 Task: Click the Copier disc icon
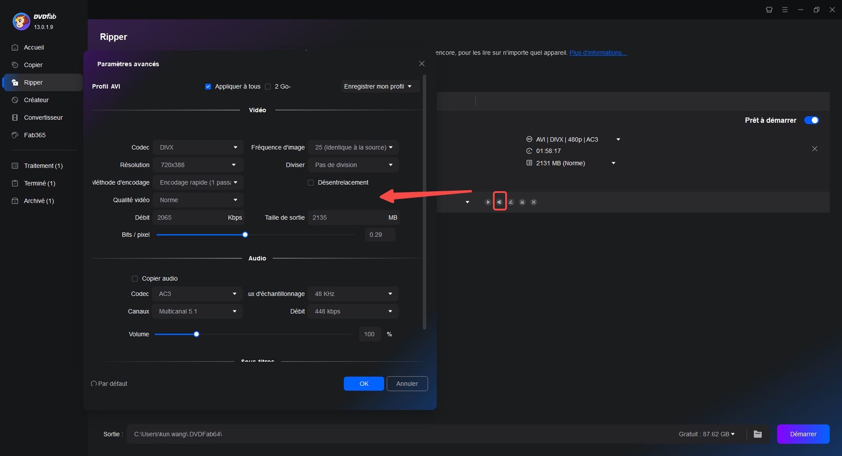pos(15,65)
